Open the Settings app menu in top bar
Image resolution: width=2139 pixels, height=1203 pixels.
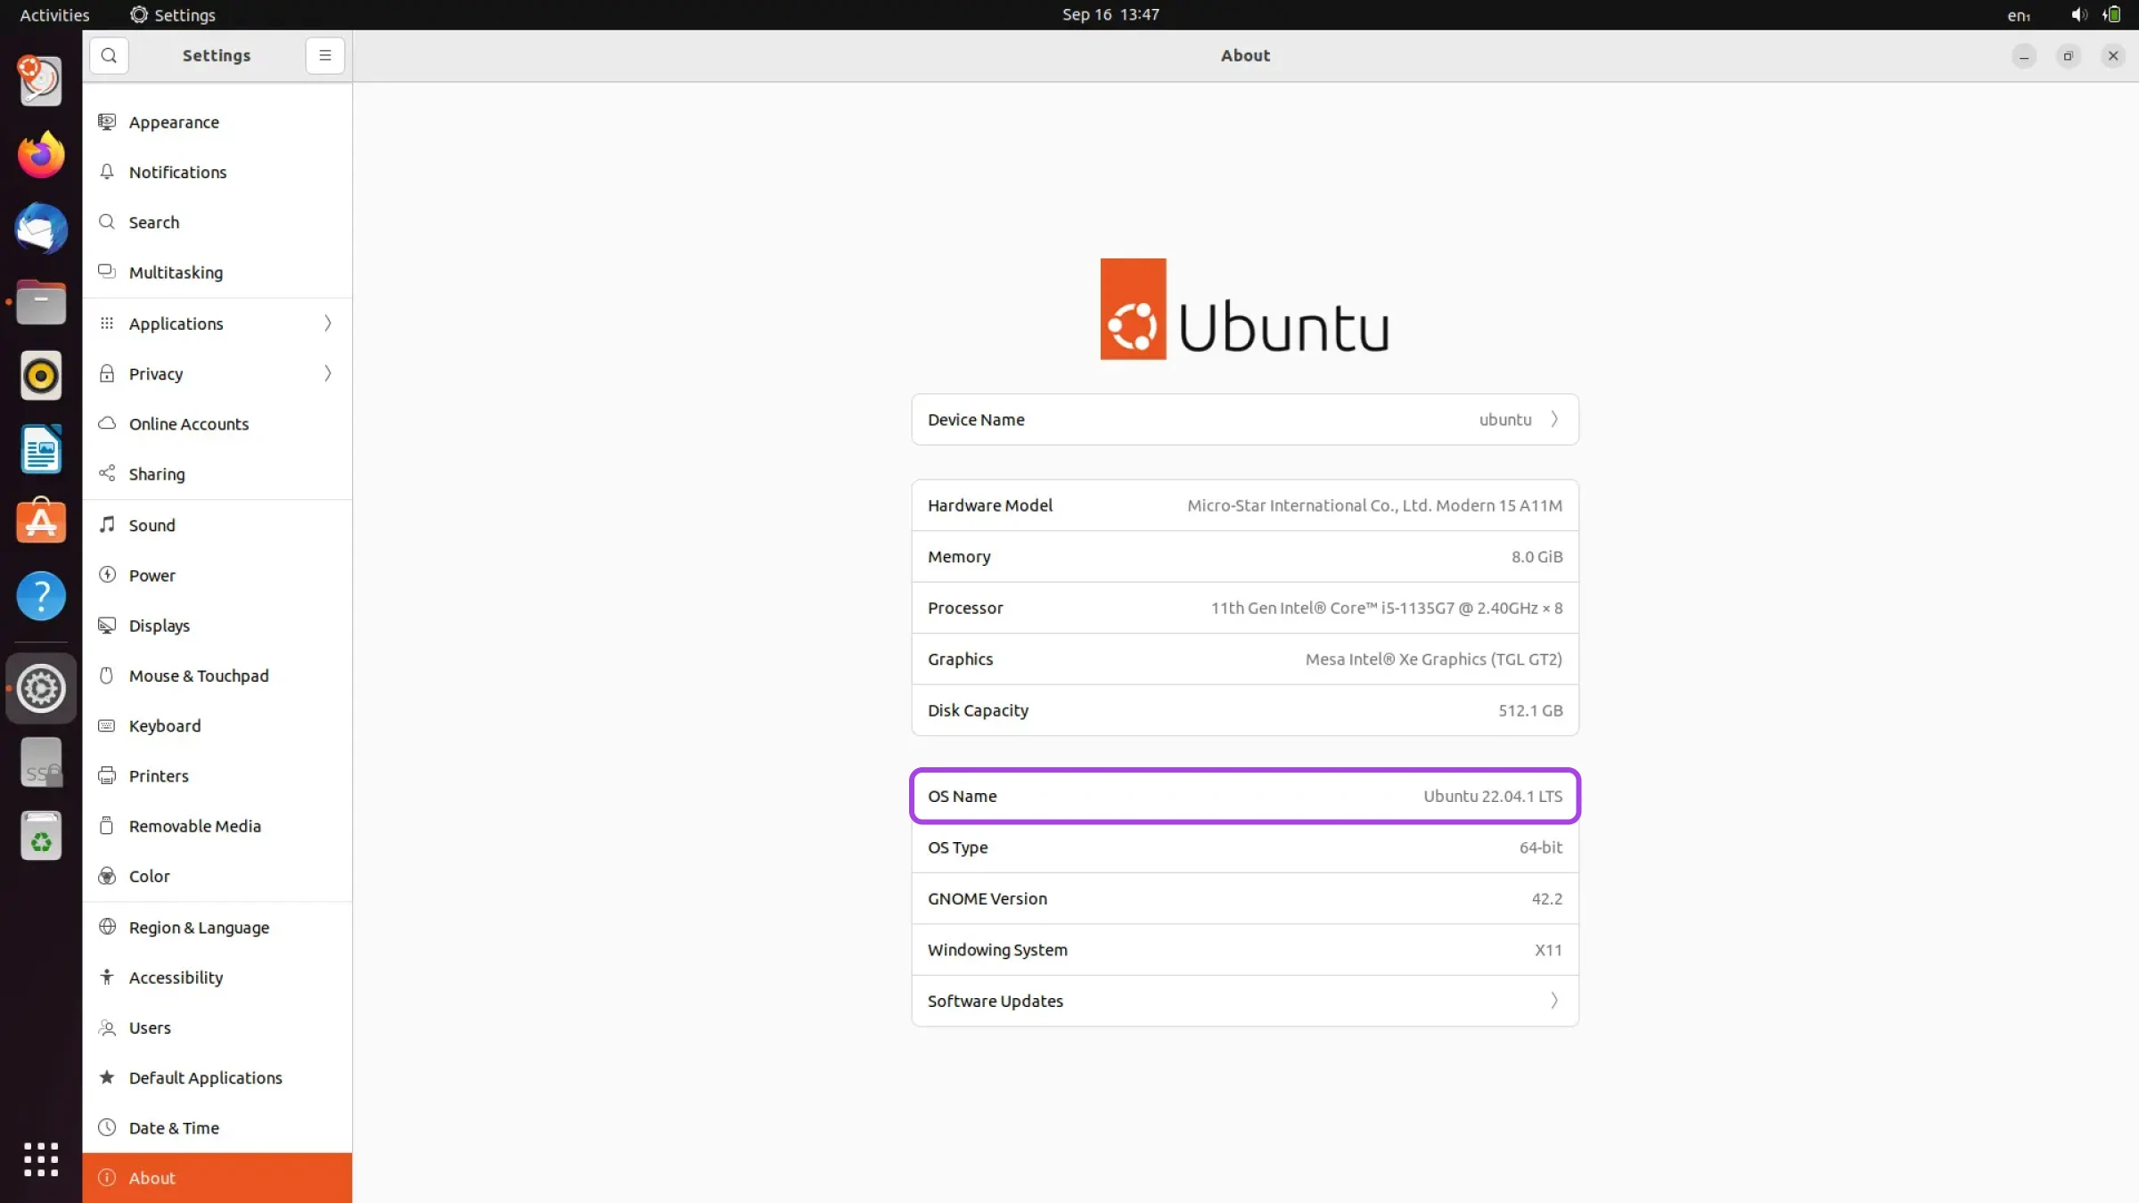point(172,14)
